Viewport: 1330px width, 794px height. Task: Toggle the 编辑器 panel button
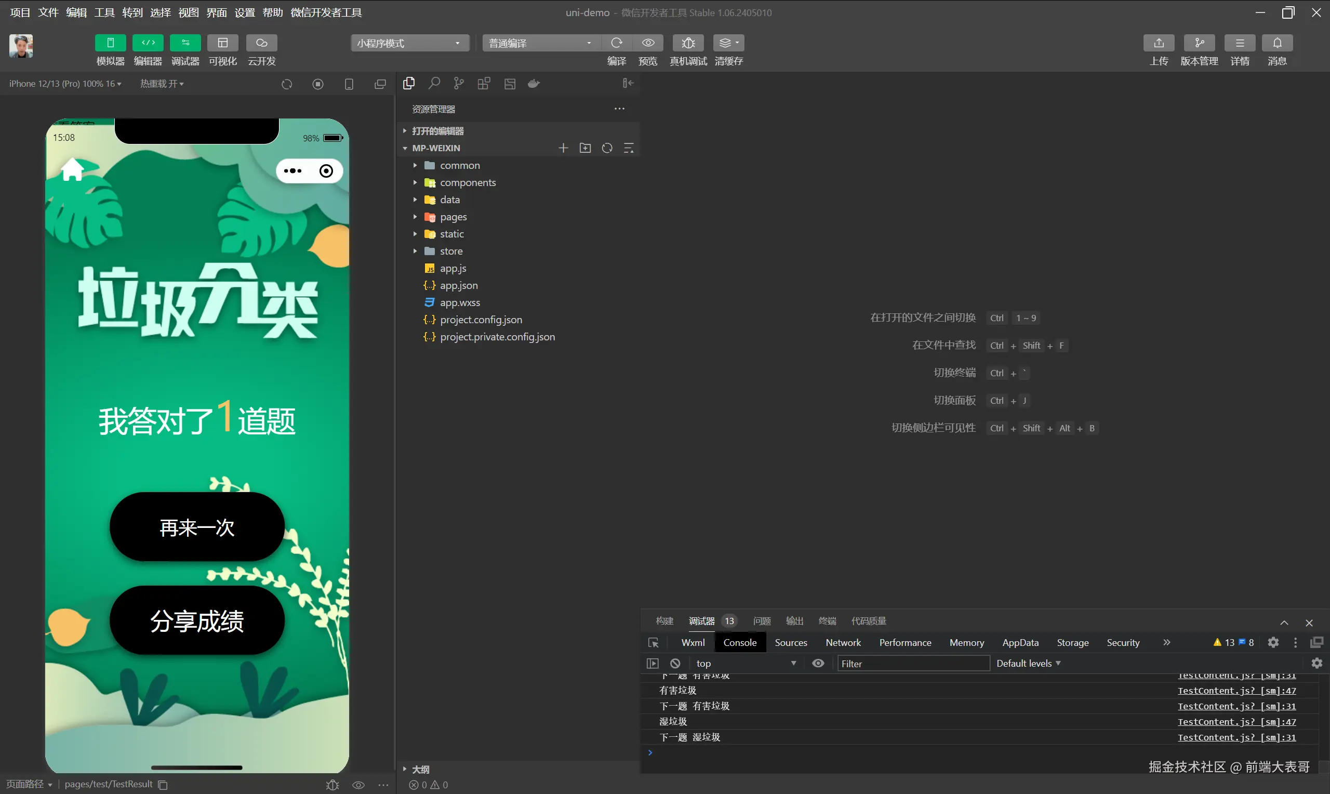tap(148, 43)
